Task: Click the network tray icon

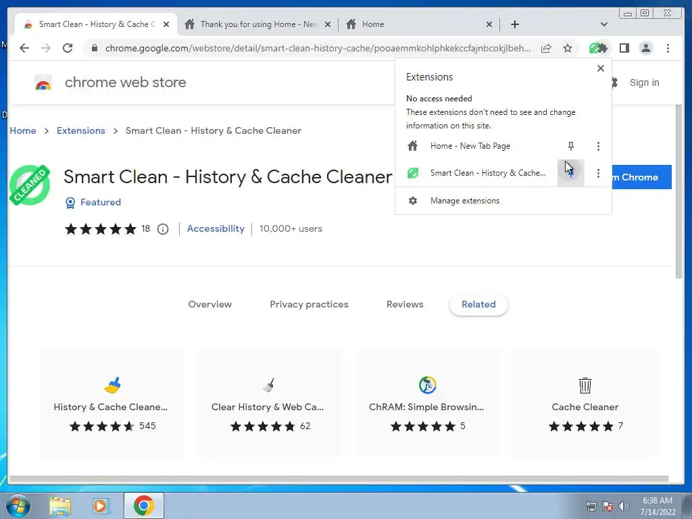Action: pyautogui.click(x=591, y=506)
